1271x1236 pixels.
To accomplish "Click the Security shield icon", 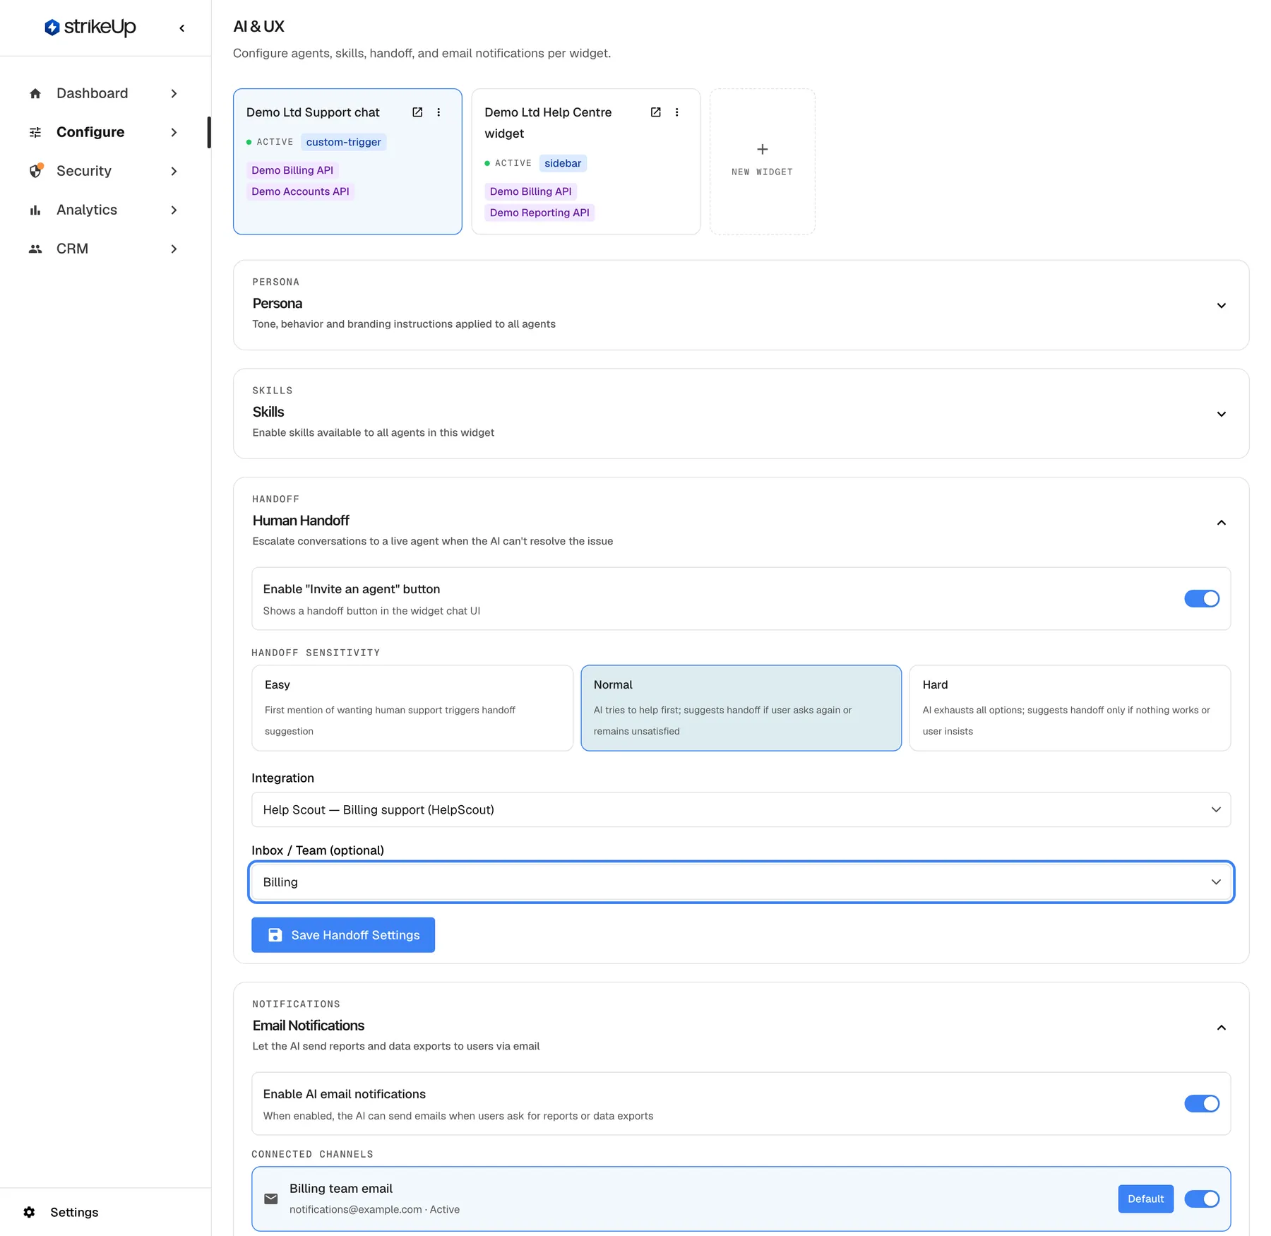I will (35, 171).
